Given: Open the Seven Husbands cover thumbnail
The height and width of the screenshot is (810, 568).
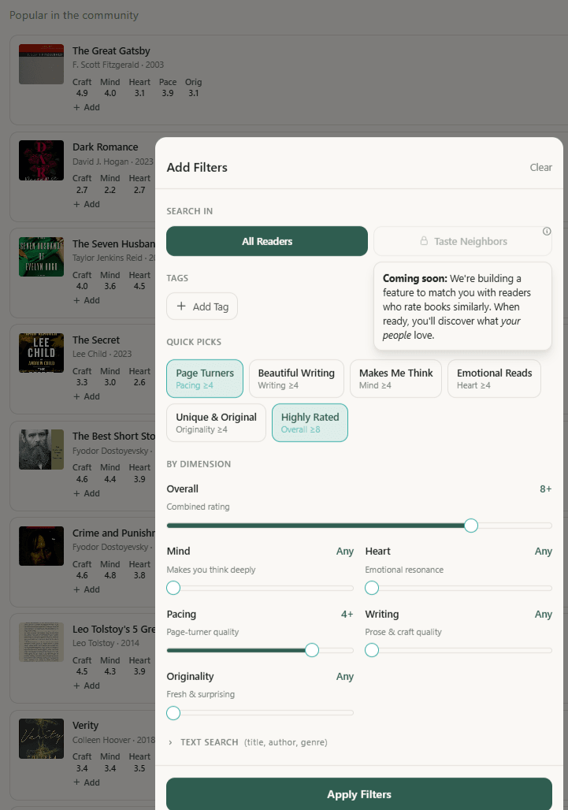Looking at the screenshot, I should pos(41,257).
